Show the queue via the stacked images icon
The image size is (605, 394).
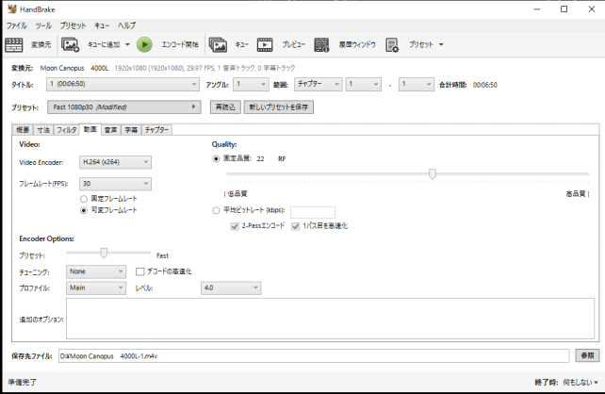218,44
